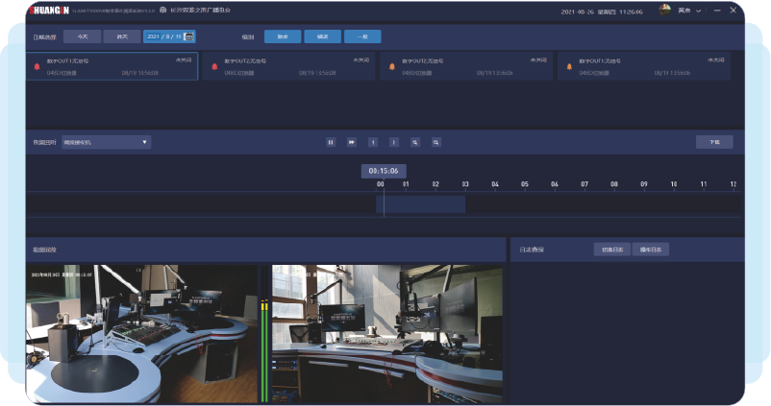Pause the video playback
This screenshot has height=406, width=771.
tap(330, 142)
